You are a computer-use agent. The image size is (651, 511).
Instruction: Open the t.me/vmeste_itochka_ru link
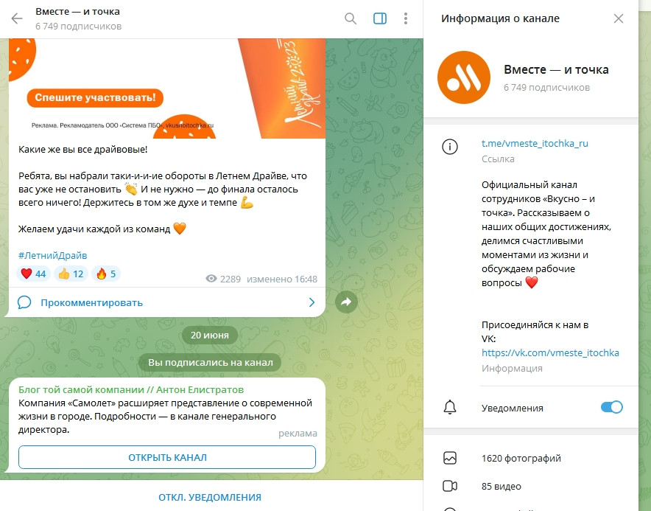pyautogui.click(x=535, y=144)
